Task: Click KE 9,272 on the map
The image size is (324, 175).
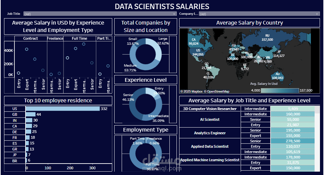Action: (245, 67)
